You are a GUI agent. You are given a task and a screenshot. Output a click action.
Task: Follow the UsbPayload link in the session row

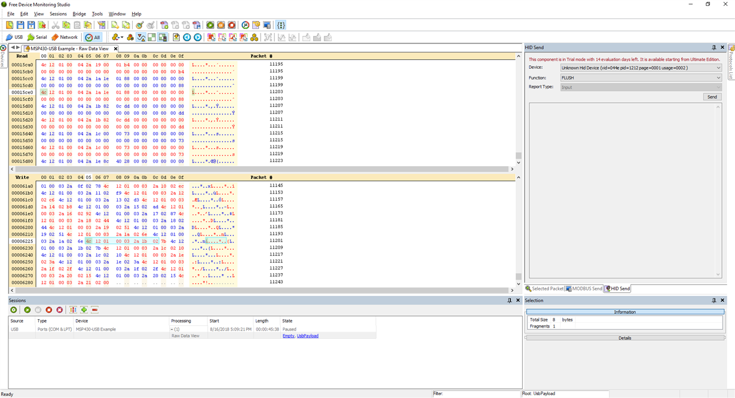click(x=308, y=335)
